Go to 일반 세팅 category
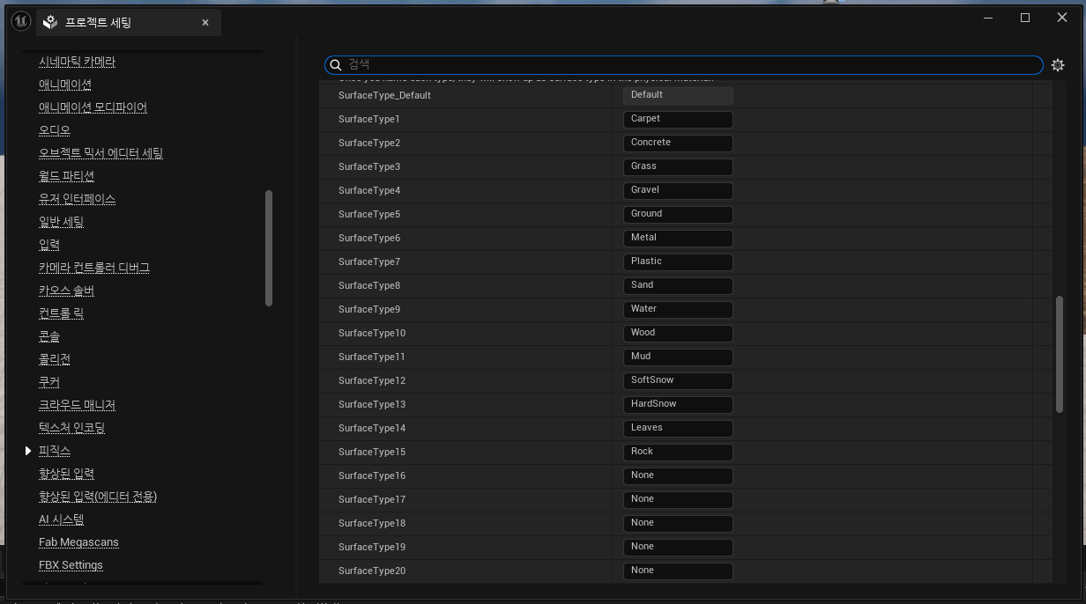Screen dimensions: 1086x604 pos(61,222)
